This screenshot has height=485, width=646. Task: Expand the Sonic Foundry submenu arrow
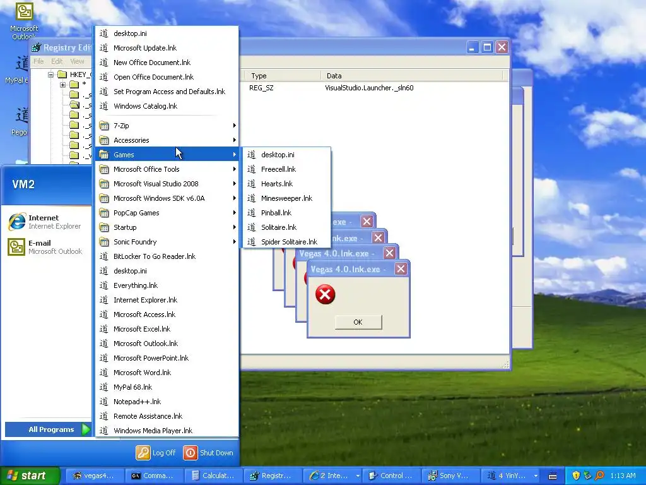click(x=235, y=242)
